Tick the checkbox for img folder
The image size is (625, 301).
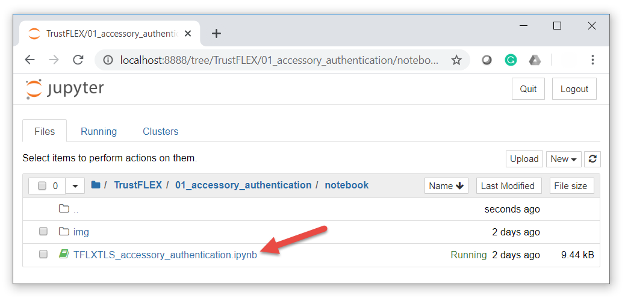tap(43, 231)
